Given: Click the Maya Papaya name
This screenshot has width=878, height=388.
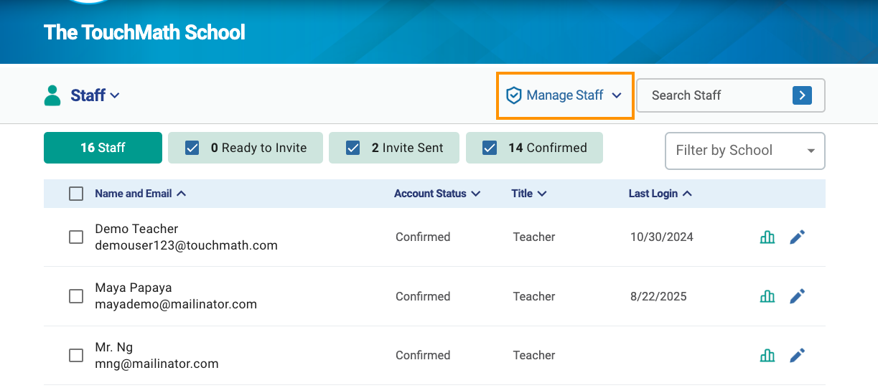Looking at the screenshot, I should click(134, 288).
